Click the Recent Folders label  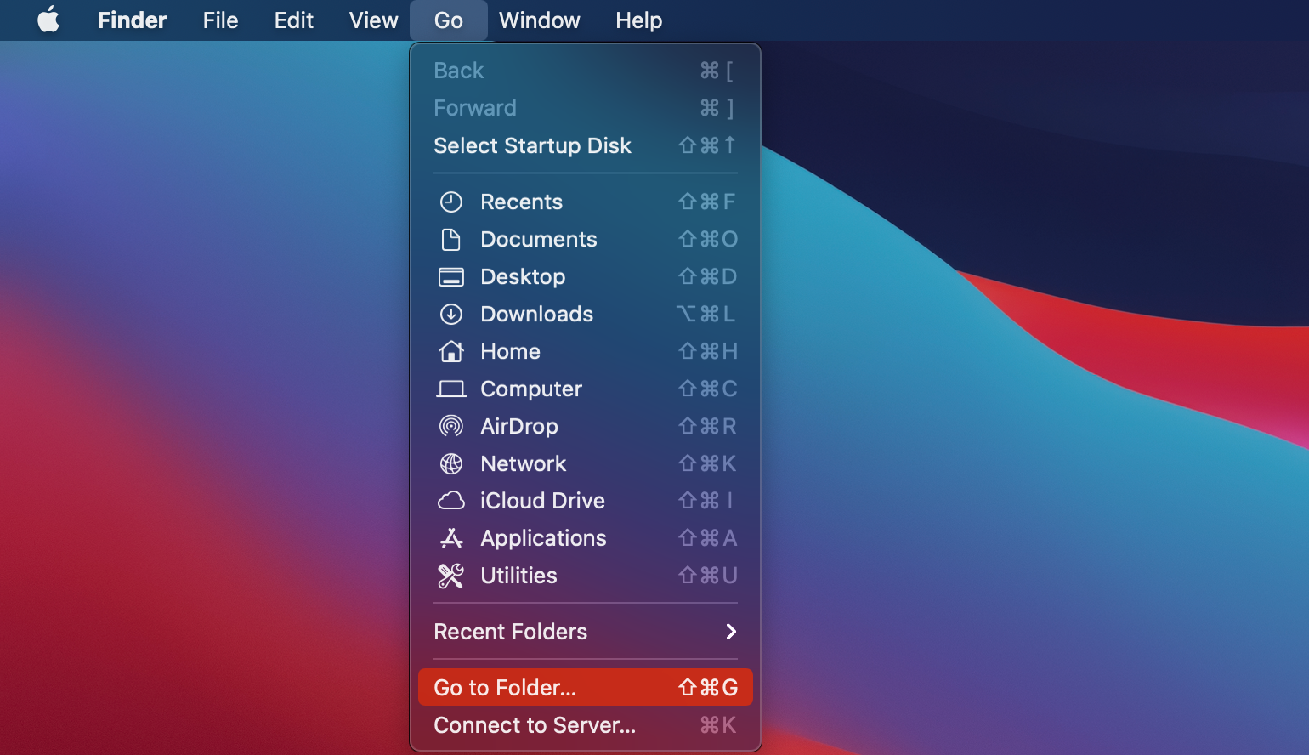510,632
